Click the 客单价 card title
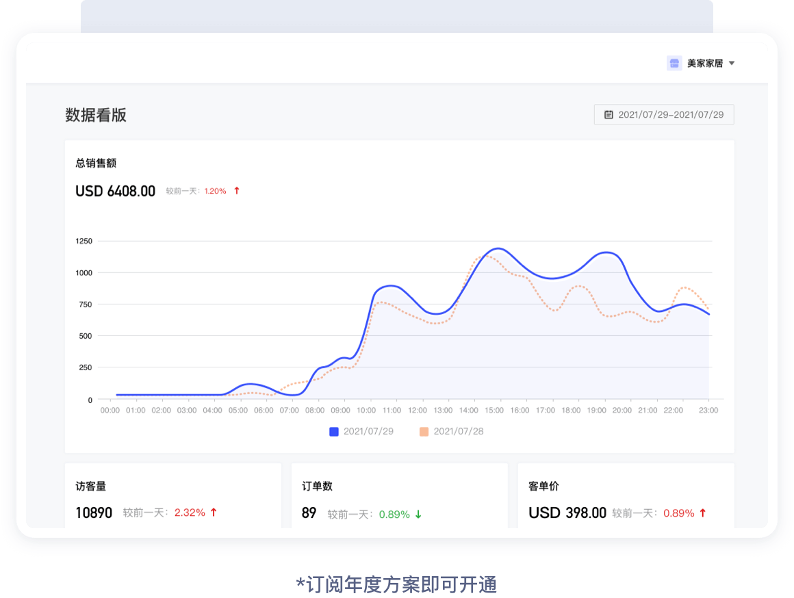This screenshot has height=598, width=794. pyautogui.click(x=543, y=486)
